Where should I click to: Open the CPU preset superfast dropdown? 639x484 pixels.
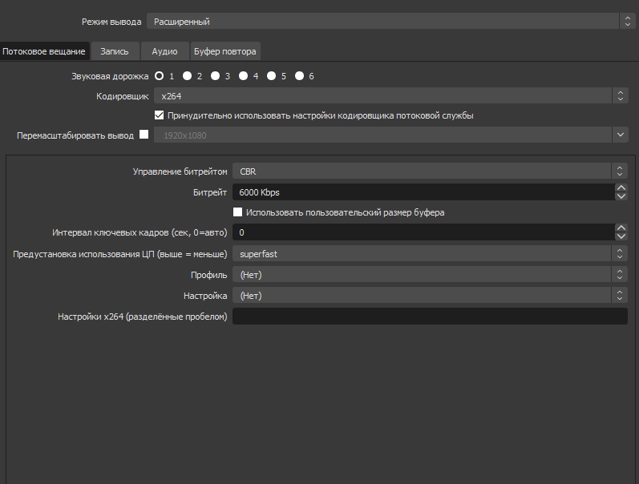[430, 253]
